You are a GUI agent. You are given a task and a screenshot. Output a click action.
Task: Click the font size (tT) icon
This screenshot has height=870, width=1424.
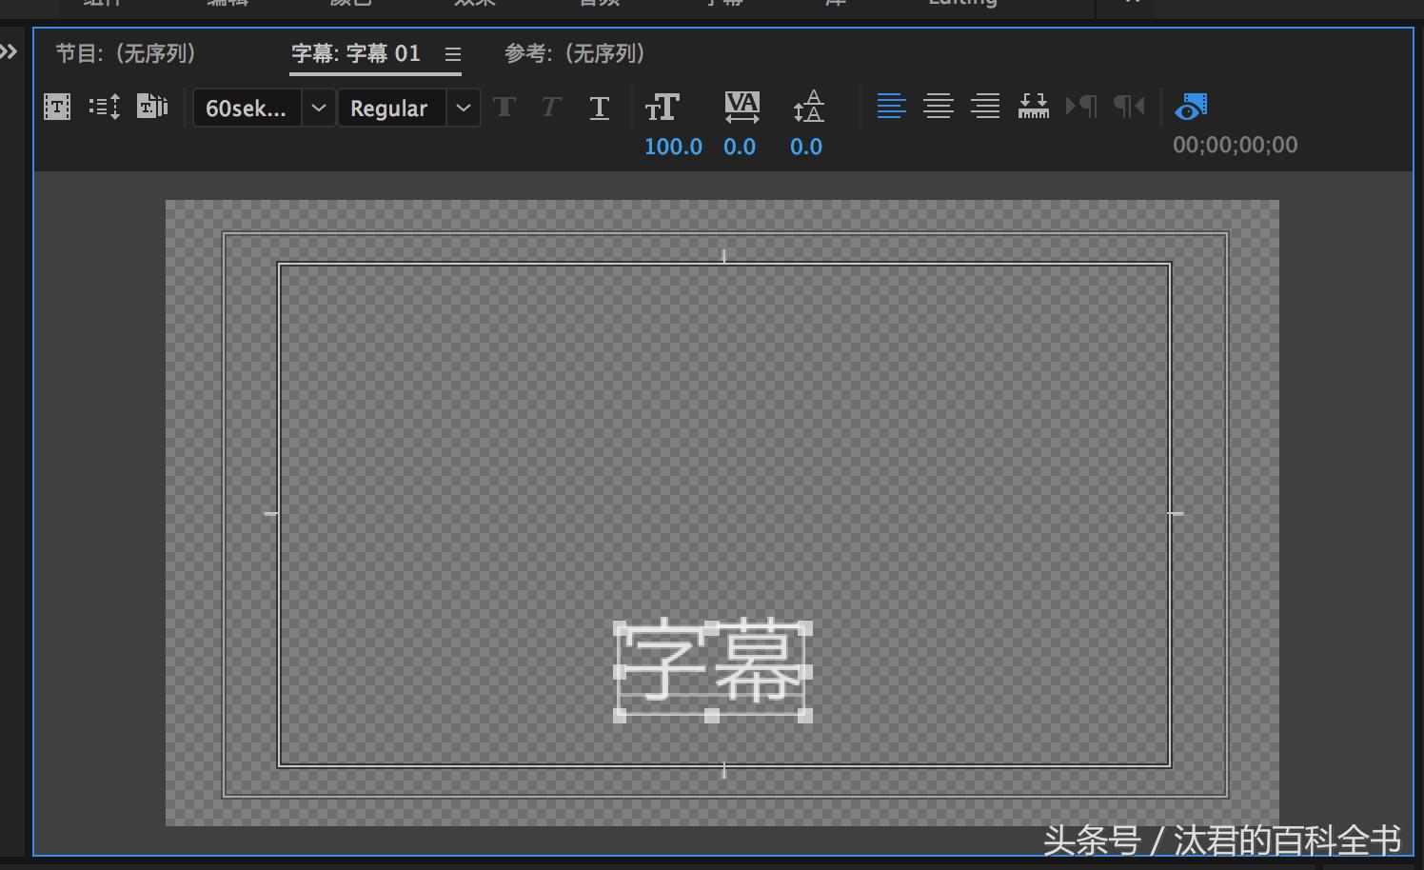663,107
